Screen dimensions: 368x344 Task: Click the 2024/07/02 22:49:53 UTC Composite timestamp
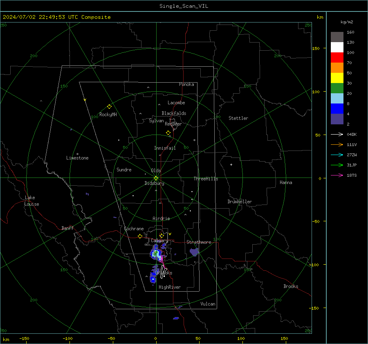pyautogui.click(x=56, y=17)
